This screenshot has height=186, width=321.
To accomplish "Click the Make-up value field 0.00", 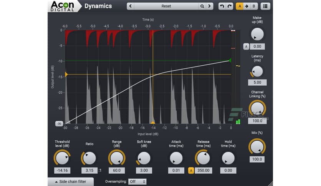I will 257,46.
